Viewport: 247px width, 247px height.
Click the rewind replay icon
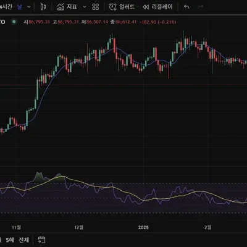[x=146, y=7]
